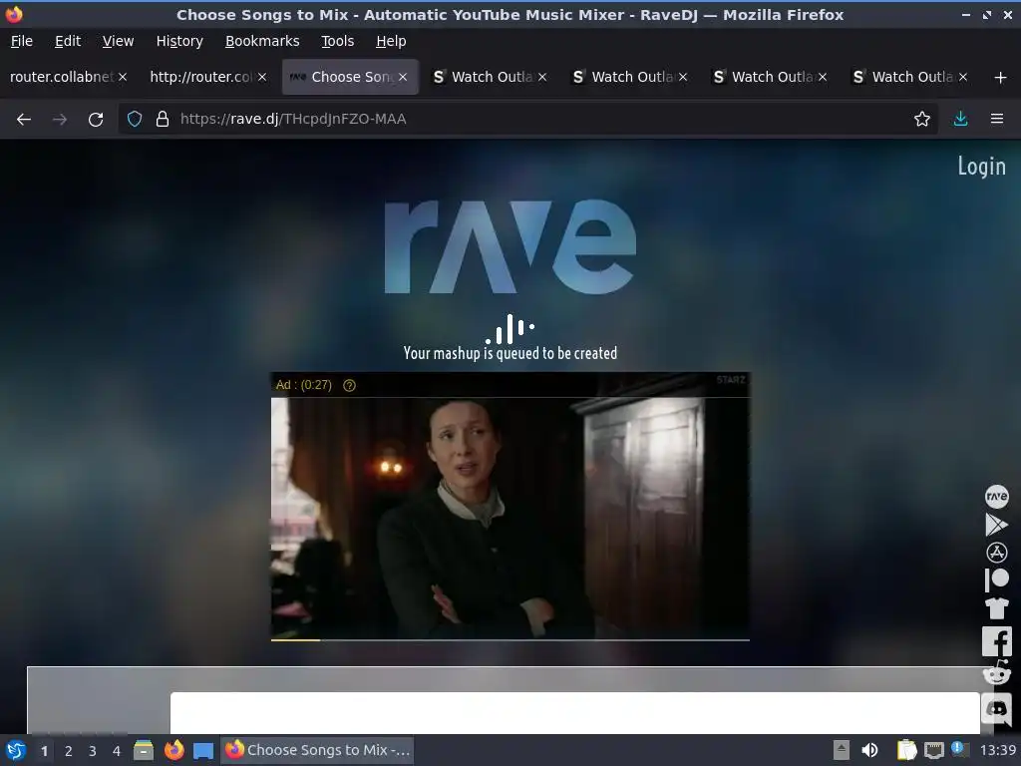Close the Choose Songs tab

(403, 77)
